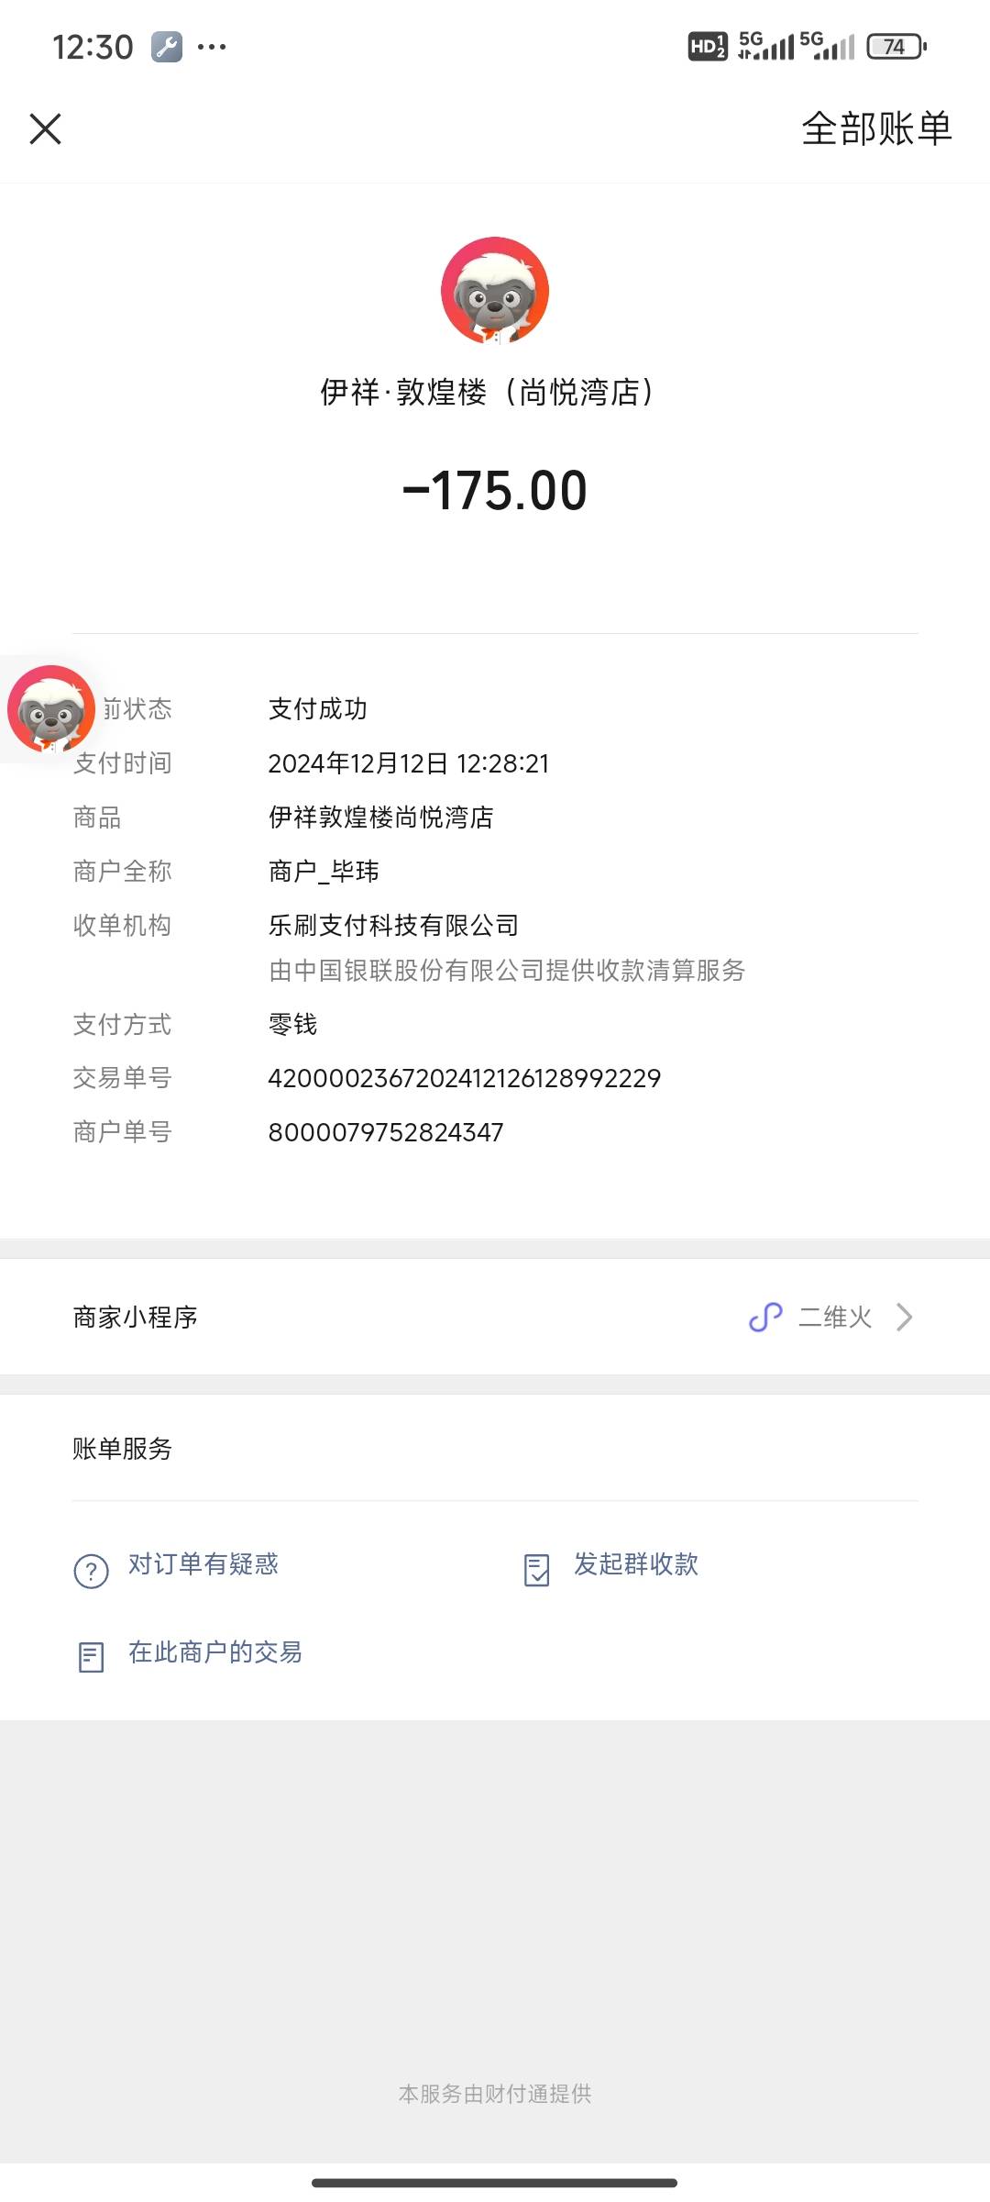Click the transactions document icon
The height and width of the screenshot is (2202, 990).
[91, 1657]
